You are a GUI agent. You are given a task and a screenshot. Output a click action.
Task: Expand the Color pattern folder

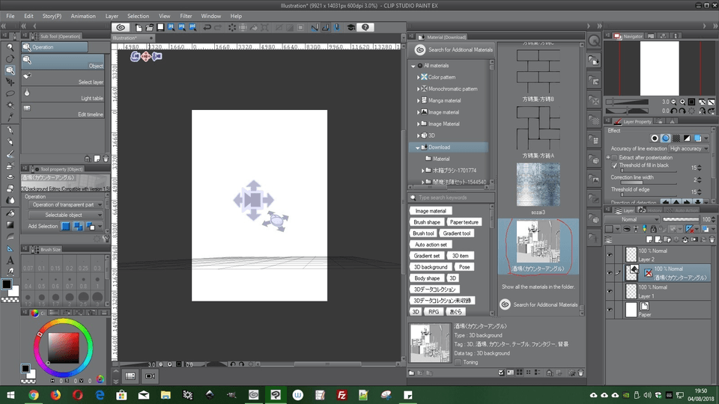(x=419, y=77)
